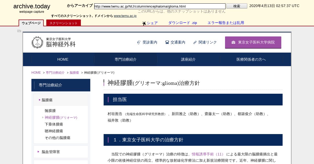Open エラー報告または乱用 report link

point(226,23)
